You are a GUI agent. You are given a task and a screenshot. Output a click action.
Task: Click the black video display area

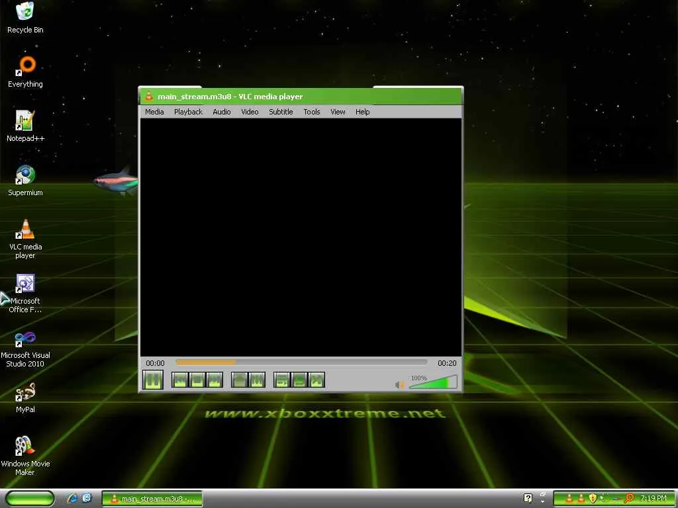[301, 237]
